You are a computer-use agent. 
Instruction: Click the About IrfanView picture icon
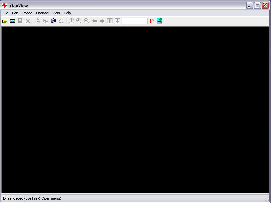(x=160, y=21)
